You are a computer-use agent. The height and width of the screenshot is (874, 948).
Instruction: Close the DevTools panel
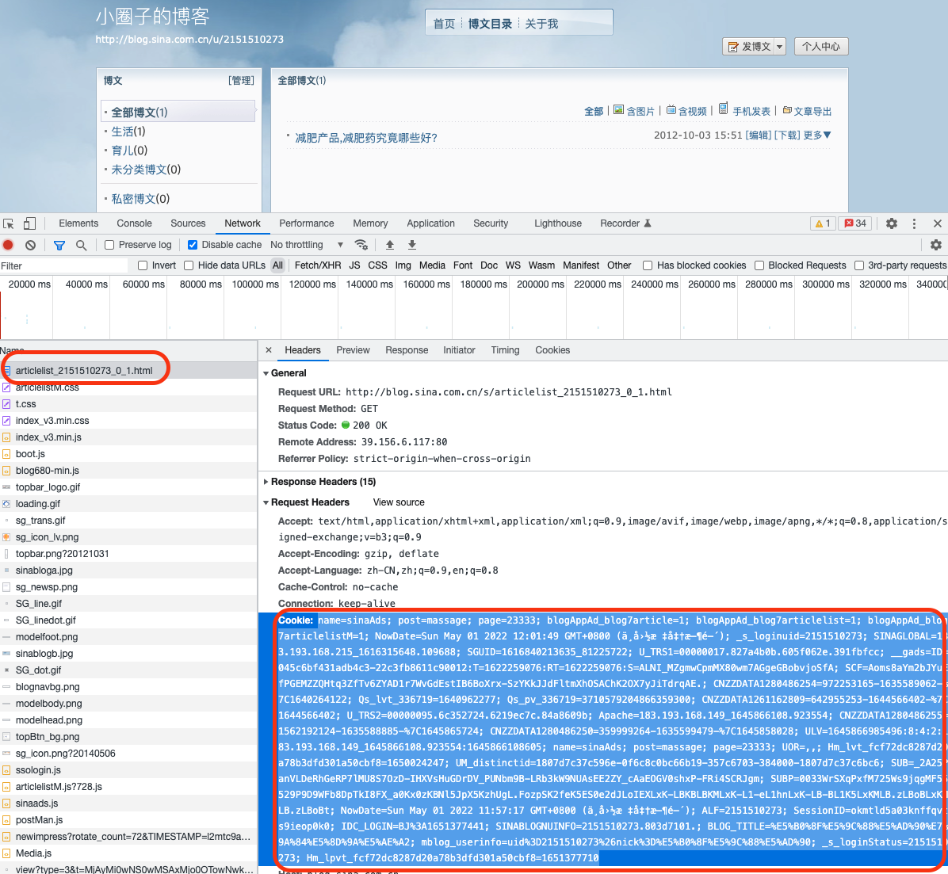tap(937, 223)
